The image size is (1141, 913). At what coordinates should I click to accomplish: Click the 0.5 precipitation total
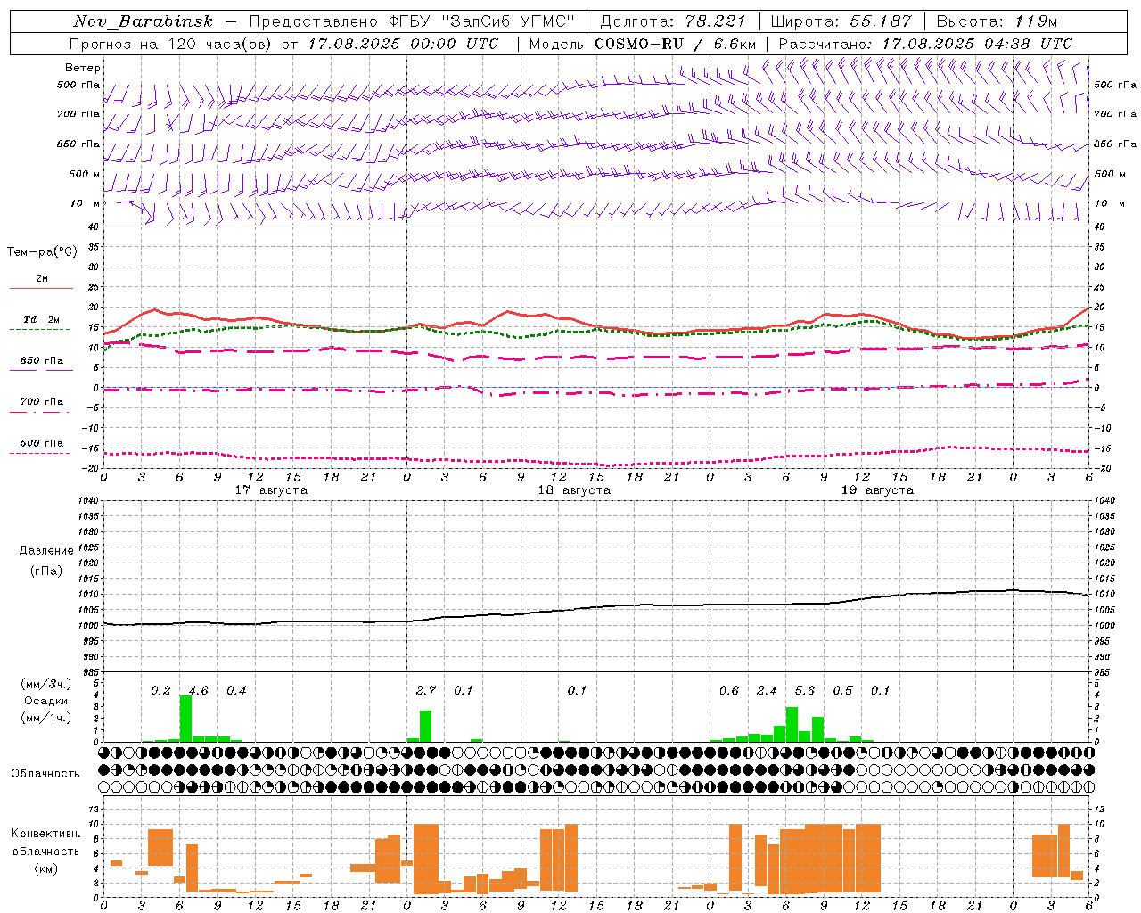(842, 691)
